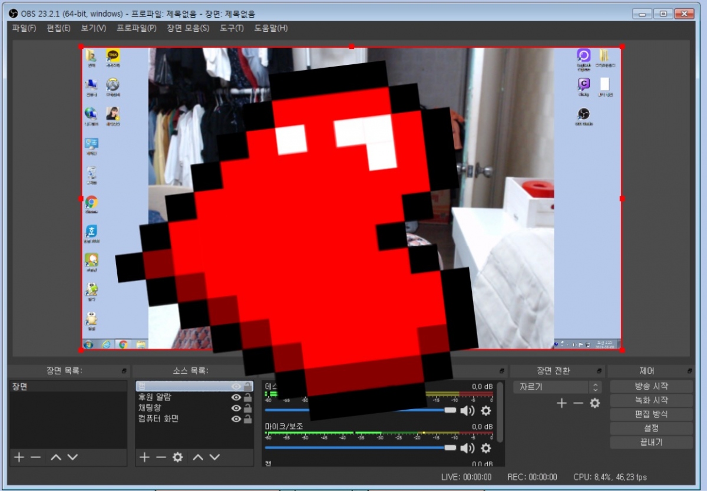
Task: Open the 자르기 transition dropdown
Action: click(x=557, y=387)
